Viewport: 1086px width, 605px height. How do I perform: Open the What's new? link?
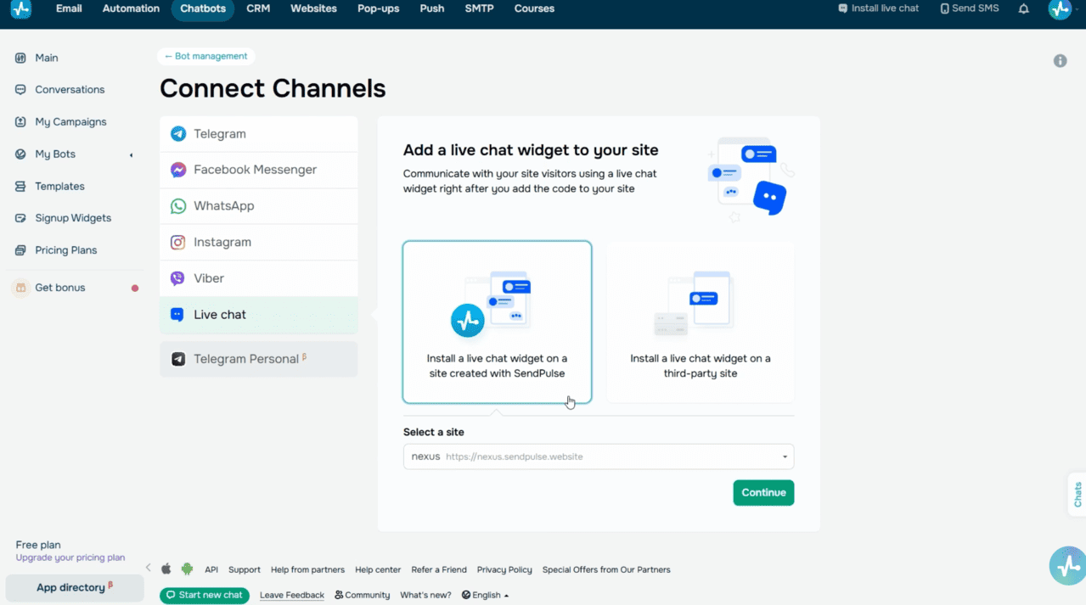pos(425,596)
